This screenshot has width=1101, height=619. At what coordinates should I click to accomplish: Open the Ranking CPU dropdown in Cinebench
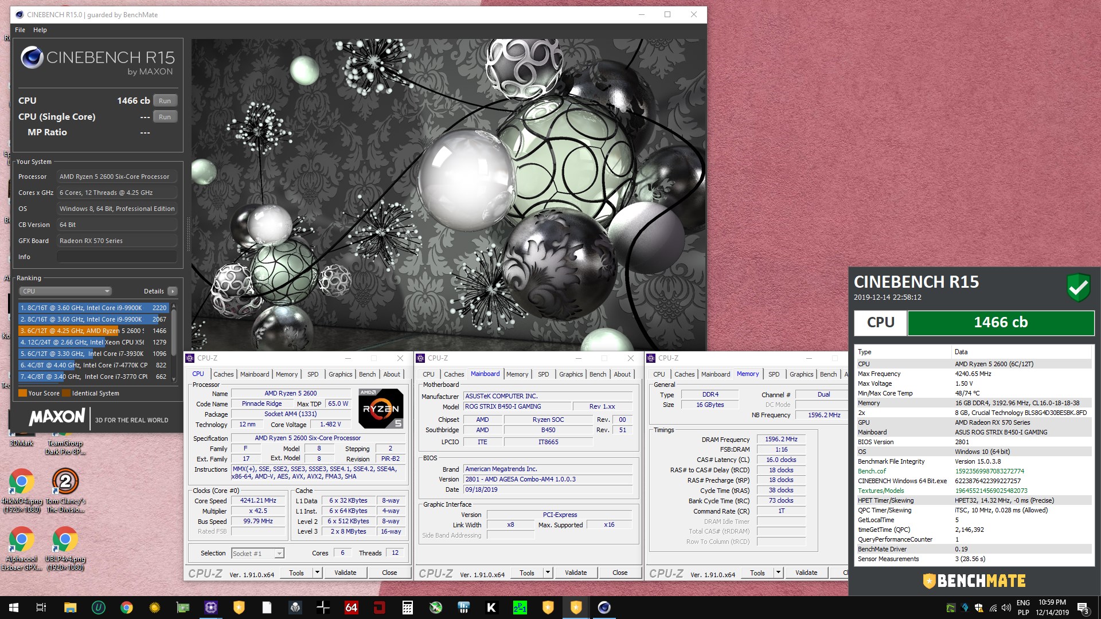tap(65, 291)
